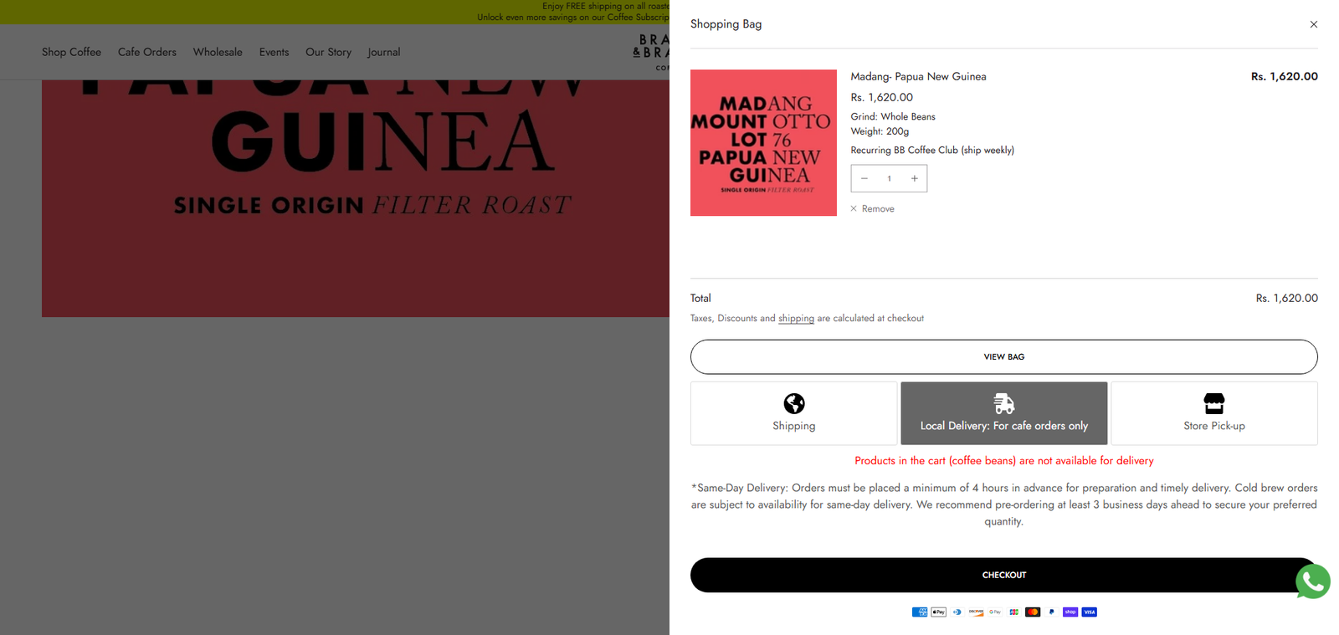The width and height of the screenshot is (1339, 635).
Task: Click the 'Total' label
Action: (x=700, y=298)
